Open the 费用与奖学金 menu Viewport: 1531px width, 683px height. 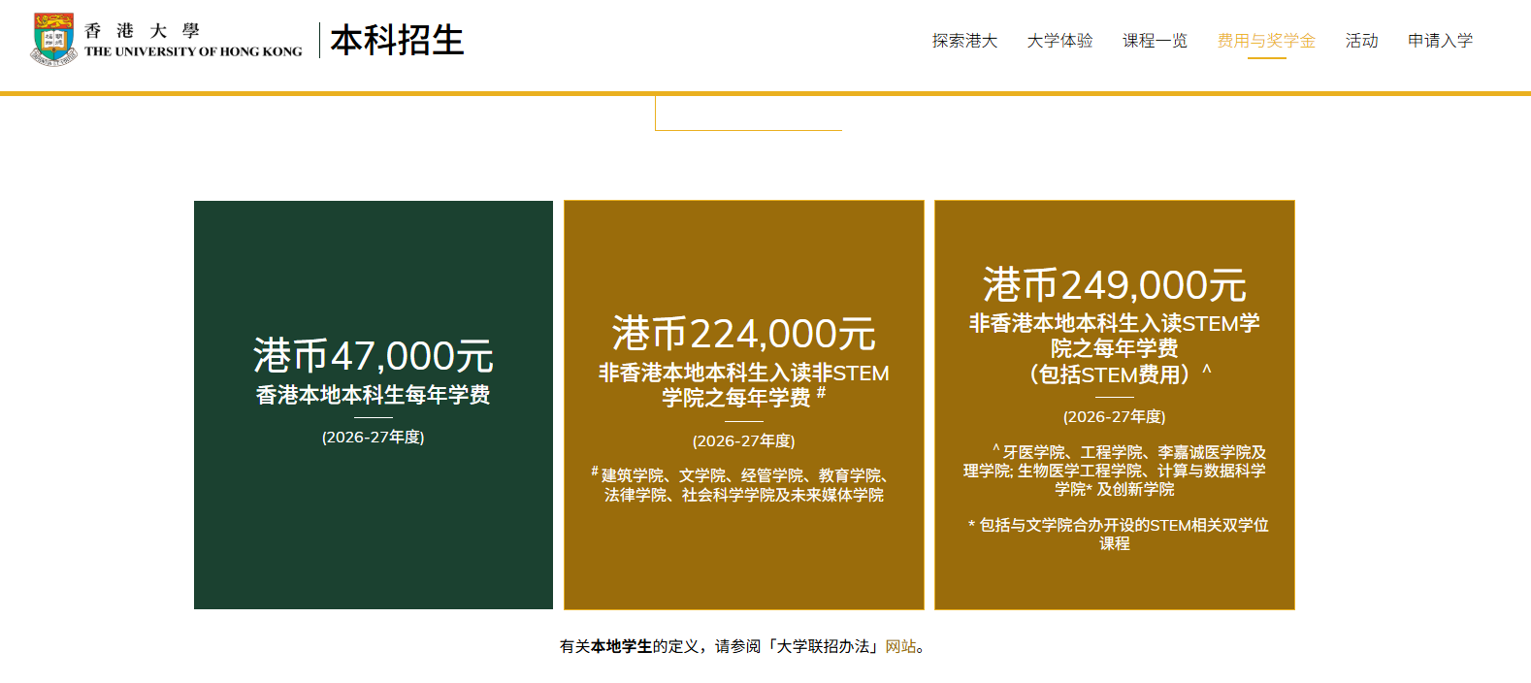click(1266, 41)
